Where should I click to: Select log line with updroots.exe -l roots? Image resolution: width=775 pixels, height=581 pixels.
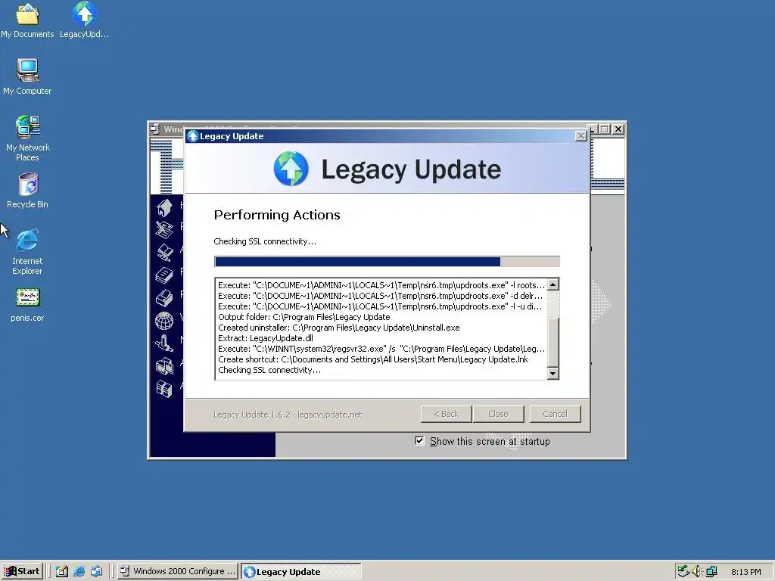coord(381,285)
